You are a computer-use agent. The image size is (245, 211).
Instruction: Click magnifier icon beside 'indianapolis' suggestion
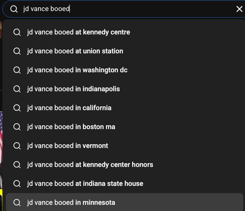tap(17, 89)
